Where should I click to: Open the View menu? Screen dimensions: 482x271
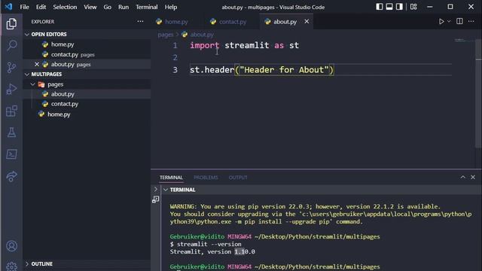click(x=90, y=7)
